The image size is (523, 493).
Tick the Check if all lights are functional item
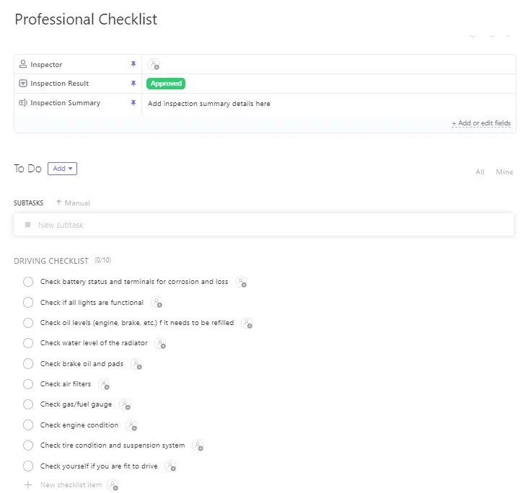[x=28, y=302]
